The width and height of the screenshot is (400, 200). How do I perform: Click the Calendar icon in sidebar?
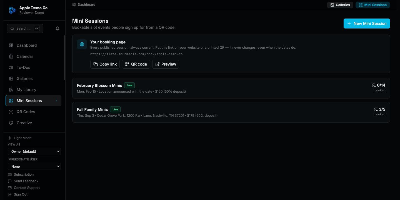(11, 56)
